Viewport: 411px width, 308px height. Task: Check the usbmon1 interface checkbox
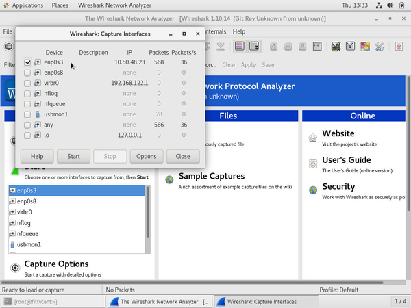pyautogui.click(x=27, y=115)
